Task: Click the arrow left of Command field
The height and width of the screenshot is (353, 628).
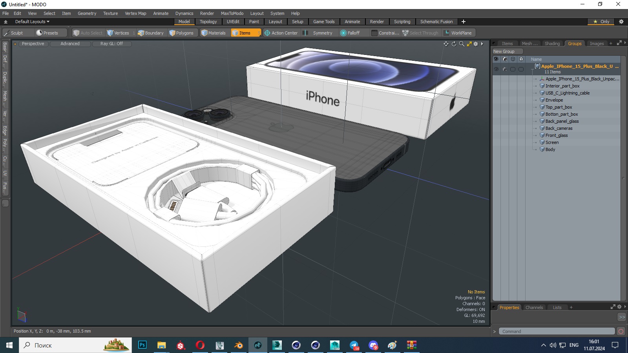Action: (495, 331)
